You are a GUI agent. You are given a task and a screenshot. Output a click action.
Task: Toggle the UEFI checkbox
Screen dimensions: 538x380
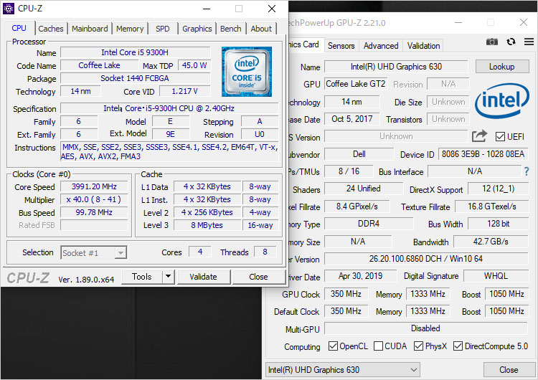pos(500,136)
